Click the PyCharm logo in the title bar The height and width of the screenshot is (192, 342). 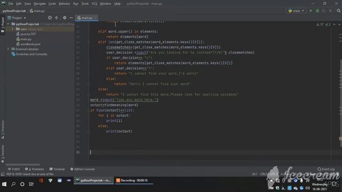coord(4,4)
